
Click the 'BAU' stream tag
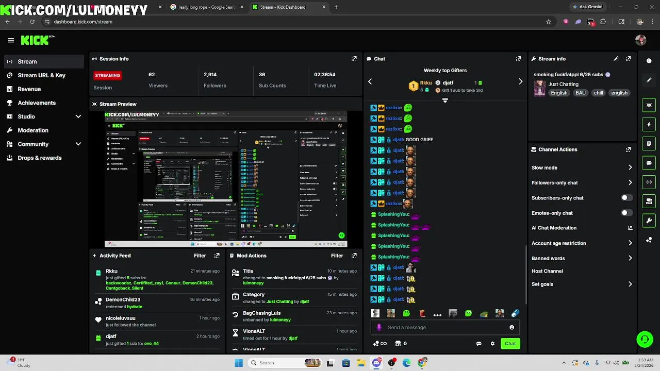581,93
